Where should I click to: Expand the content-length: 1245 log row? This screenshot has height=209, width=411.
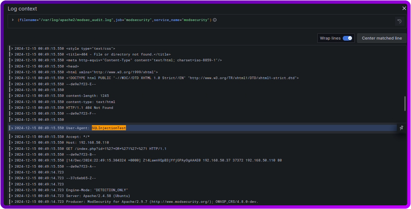pos(12,95)
